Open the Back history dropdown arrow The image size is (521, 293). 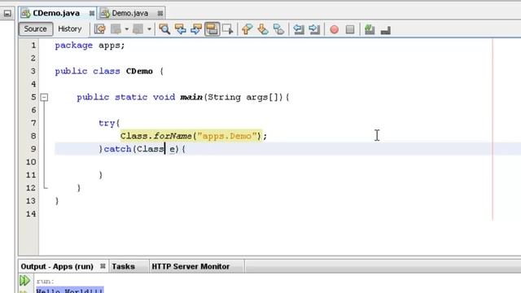pyautogui.click(x=127, y=29)
